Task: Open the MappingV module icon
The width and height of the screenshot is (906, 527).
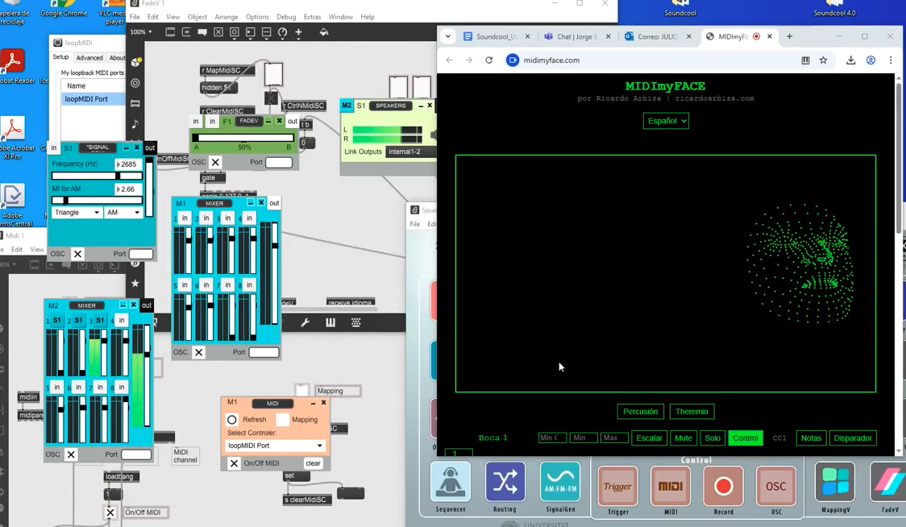Action: 835,483
